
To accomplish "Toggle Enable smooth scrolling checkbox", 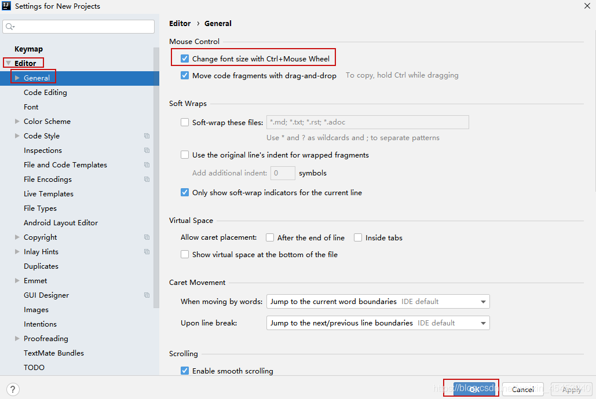I will click(185, 371).
